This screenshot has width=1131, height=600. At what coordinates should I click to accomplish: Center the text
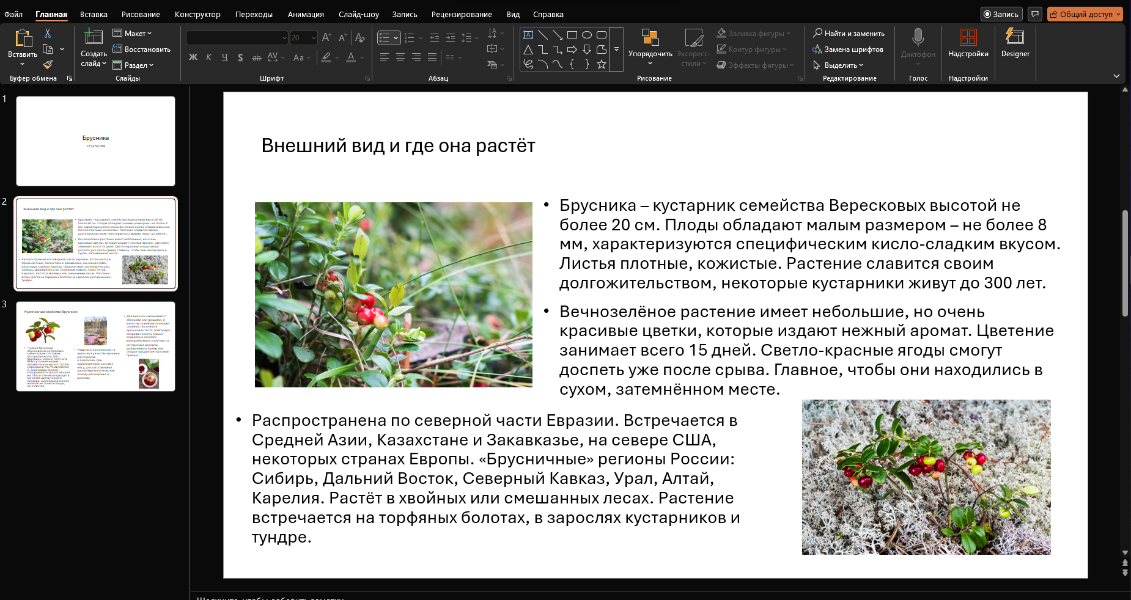400,57
